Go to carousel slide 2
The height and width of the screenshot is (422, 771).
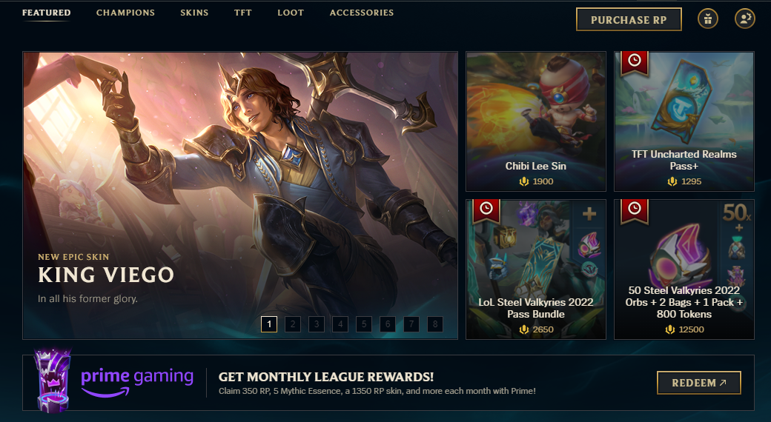[293, 324]
